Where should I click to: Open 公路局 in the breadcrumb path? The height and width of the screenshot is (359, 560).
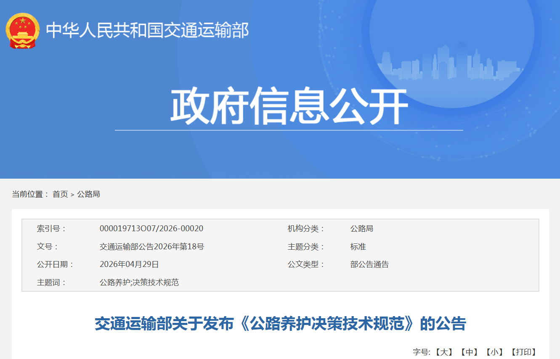click(x=88, y=194)
